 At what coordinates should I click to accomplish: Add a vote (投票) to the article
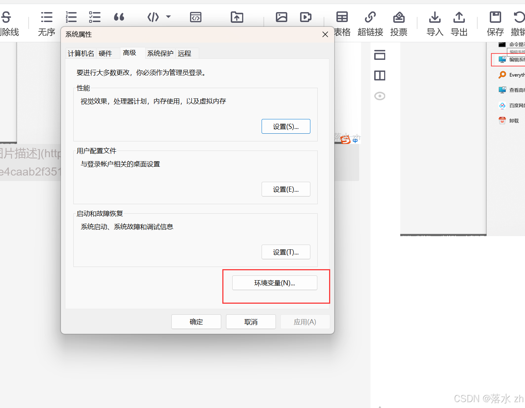click(x=399, y=24)
